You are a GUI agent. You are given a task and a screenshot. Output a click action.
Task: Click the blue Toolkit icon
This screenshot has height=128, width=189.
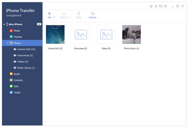pyautogui.click(x=11, y=92)
